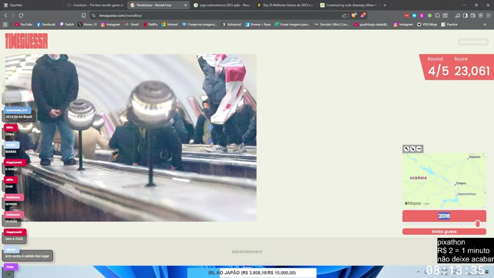
Task: Open the green dollar extension icon
Action: (x=430, y=15)
